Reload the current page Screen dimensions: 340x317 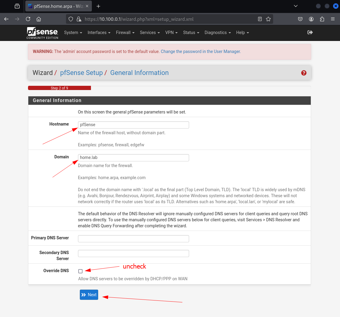(x=28, y=19)
